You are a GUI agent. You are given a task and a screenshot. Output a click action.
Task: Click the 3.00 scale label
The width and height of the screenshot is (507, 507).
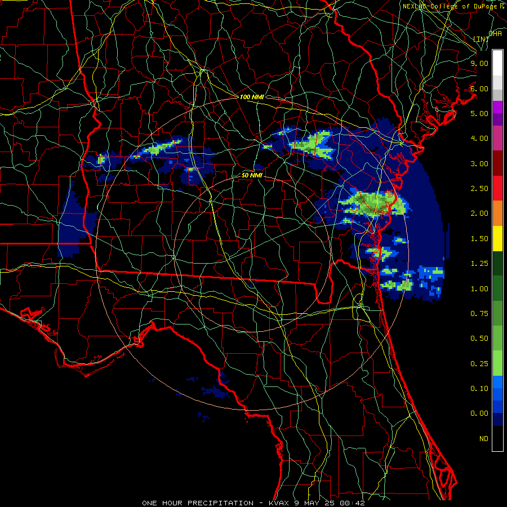[479, 163]
